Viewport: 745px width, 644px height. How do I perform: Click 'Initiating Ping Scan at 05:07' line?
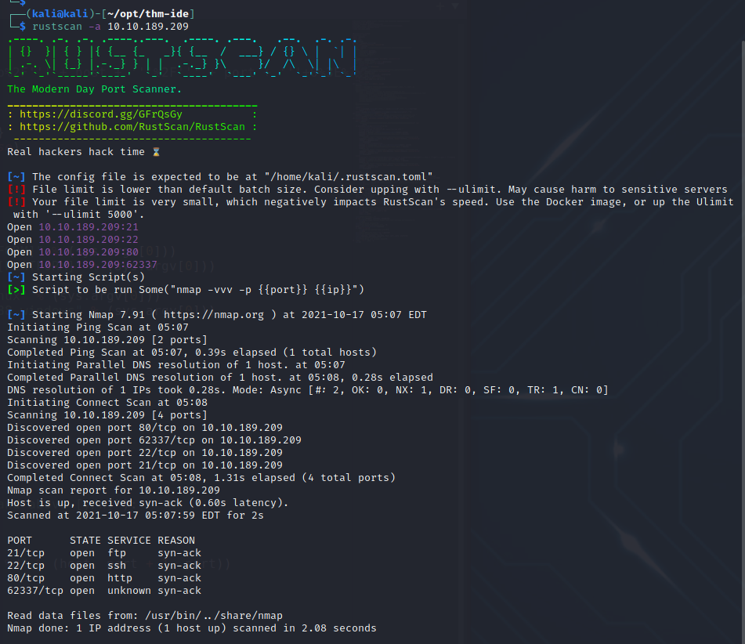tap(98, 327)
